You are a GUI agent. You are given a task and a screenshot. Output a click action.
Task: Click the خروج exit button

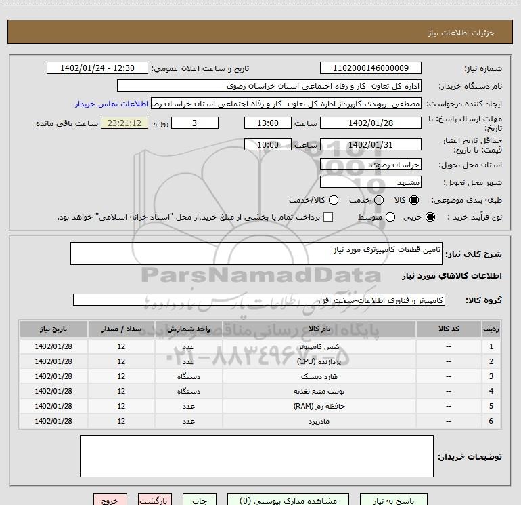click(110, 500)
